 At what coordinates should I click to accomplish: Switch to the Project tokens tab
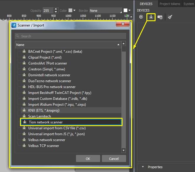click(x=170, y=4)
